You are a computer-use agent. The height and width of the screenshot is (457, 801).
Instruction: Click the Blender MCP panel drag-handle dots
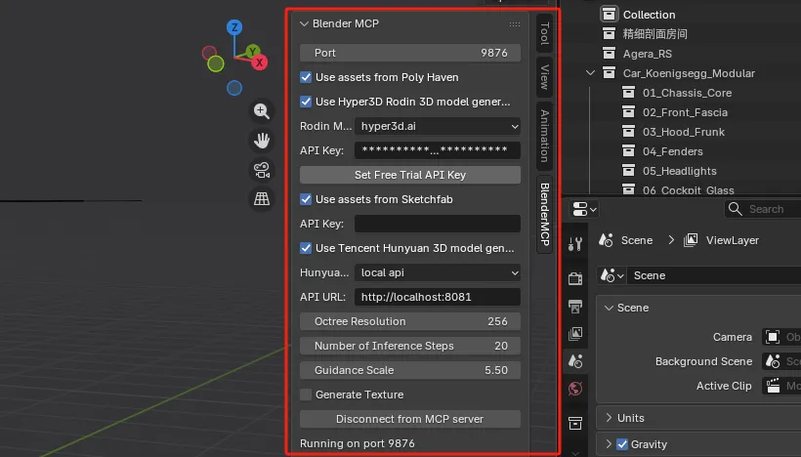click(515, 24)
